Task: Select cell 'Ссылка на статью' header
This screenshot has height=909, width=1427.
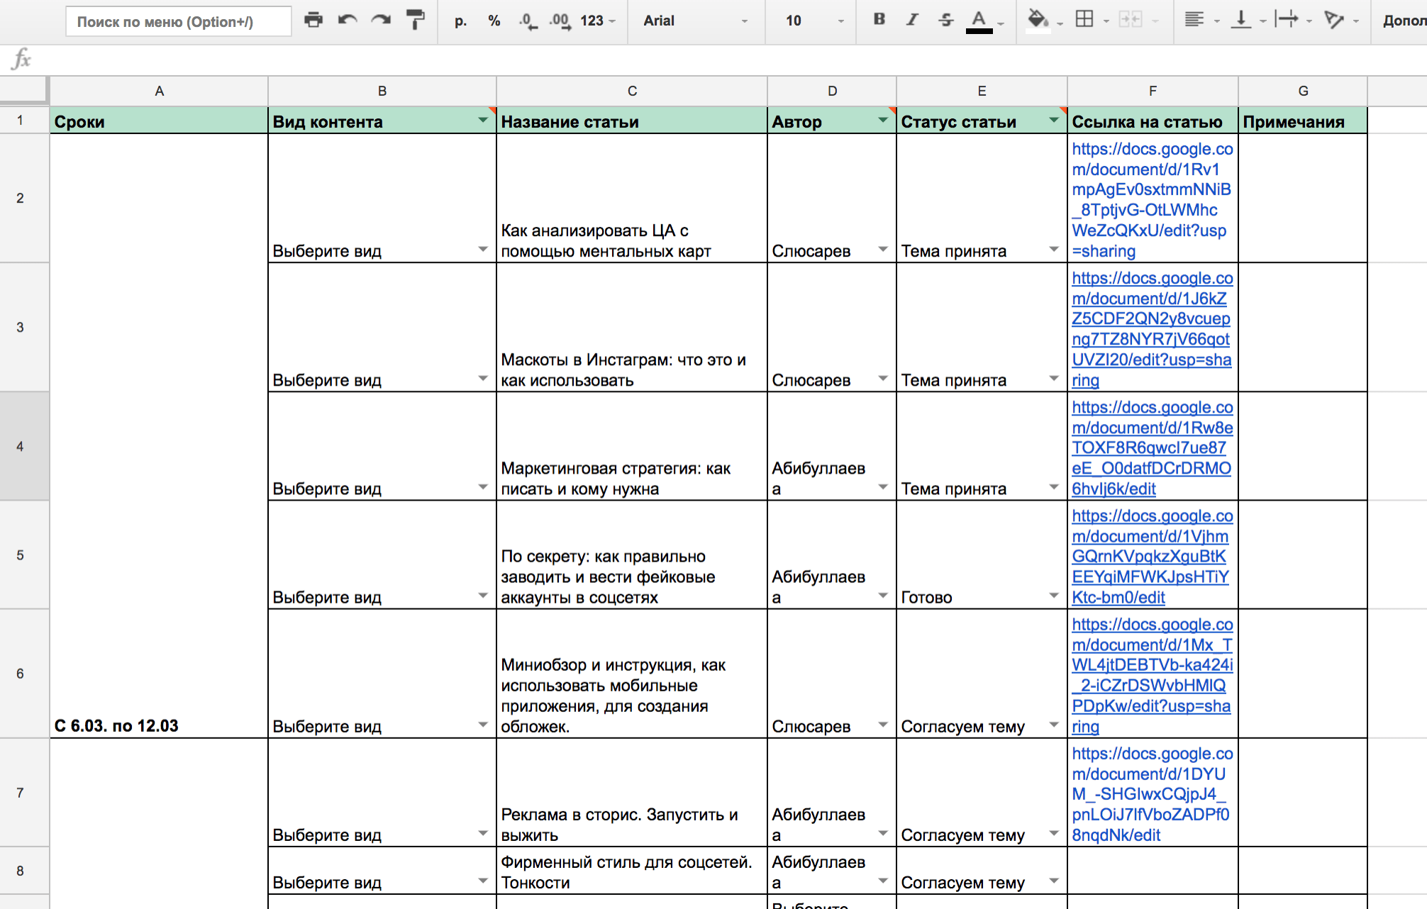Action: pos(1153,121)
